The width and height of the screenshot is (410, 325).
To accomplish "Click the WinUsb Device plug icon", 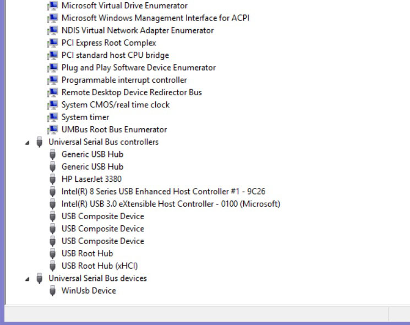I will [x=53, y=291].
